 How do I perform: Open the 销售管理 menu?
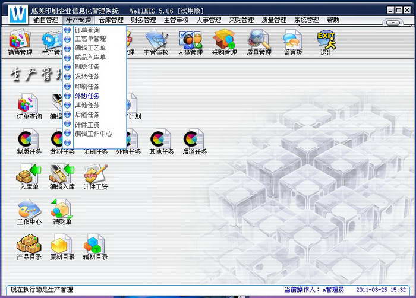click(x=46, y=20)
